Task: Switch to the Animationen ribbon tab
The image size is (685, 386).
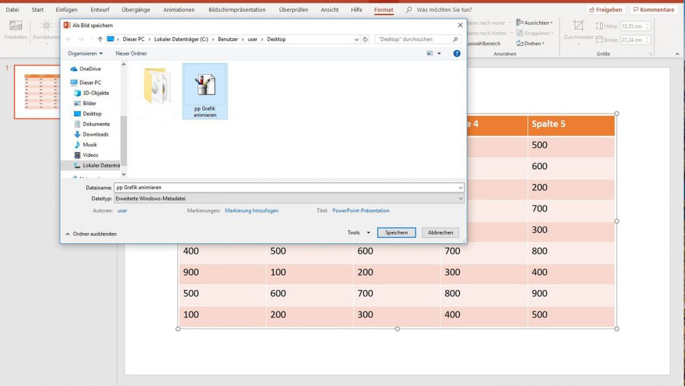Action: [x=179, y=10]
